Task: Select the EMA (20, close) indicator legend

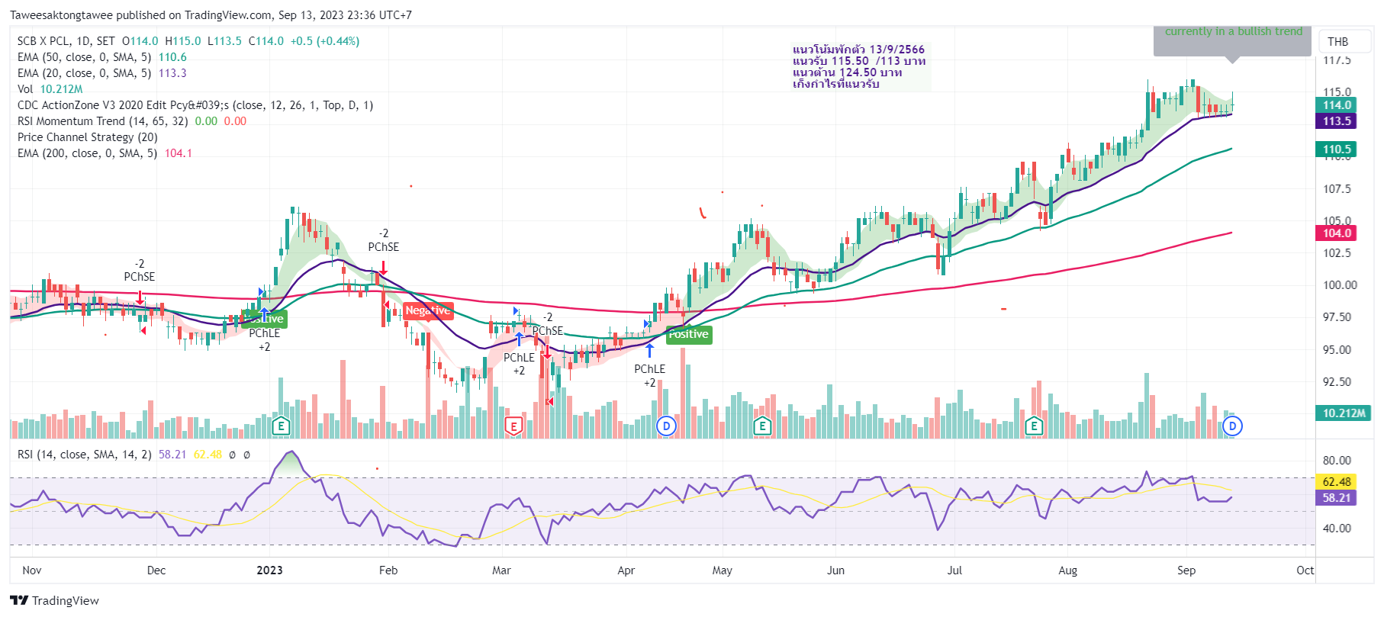Action: coord(102,73)
